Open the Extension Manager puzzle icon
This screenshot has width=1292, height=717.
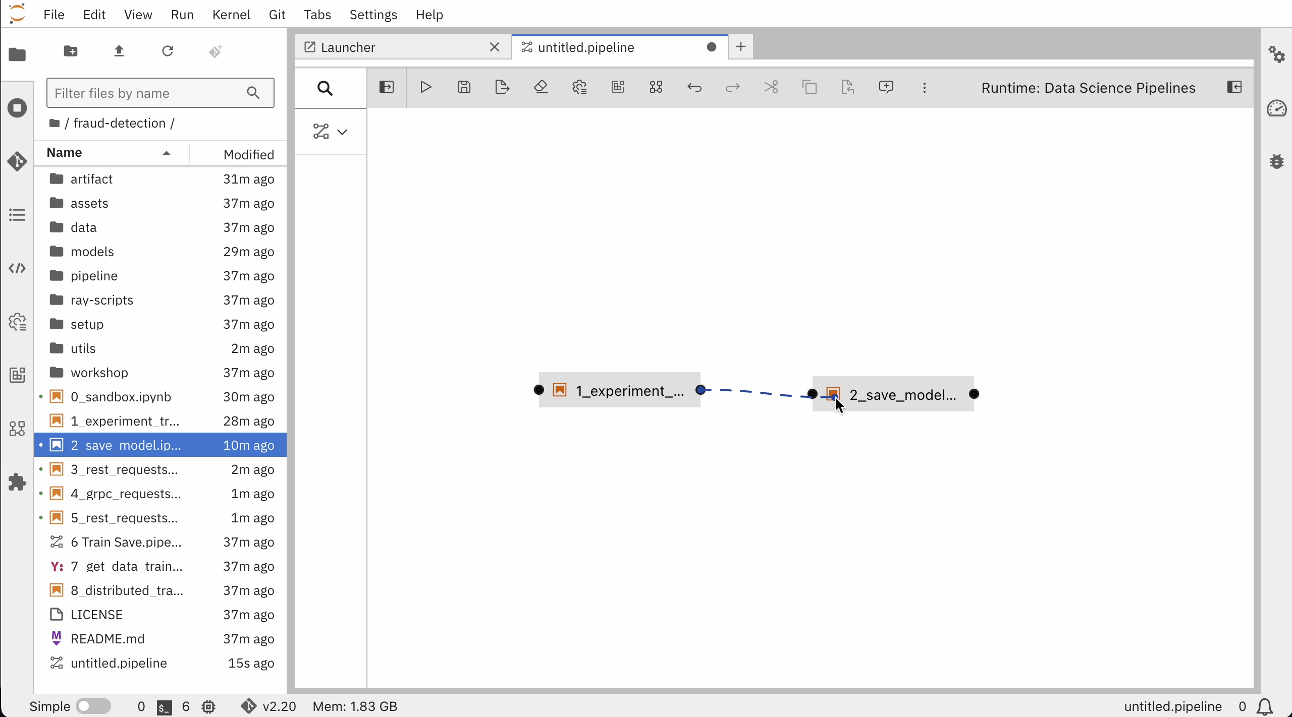(x=17, y=482)
